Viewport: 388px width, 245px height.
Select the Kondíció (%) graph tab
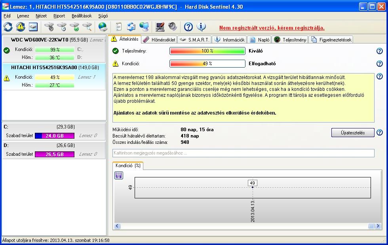point(128,166)
